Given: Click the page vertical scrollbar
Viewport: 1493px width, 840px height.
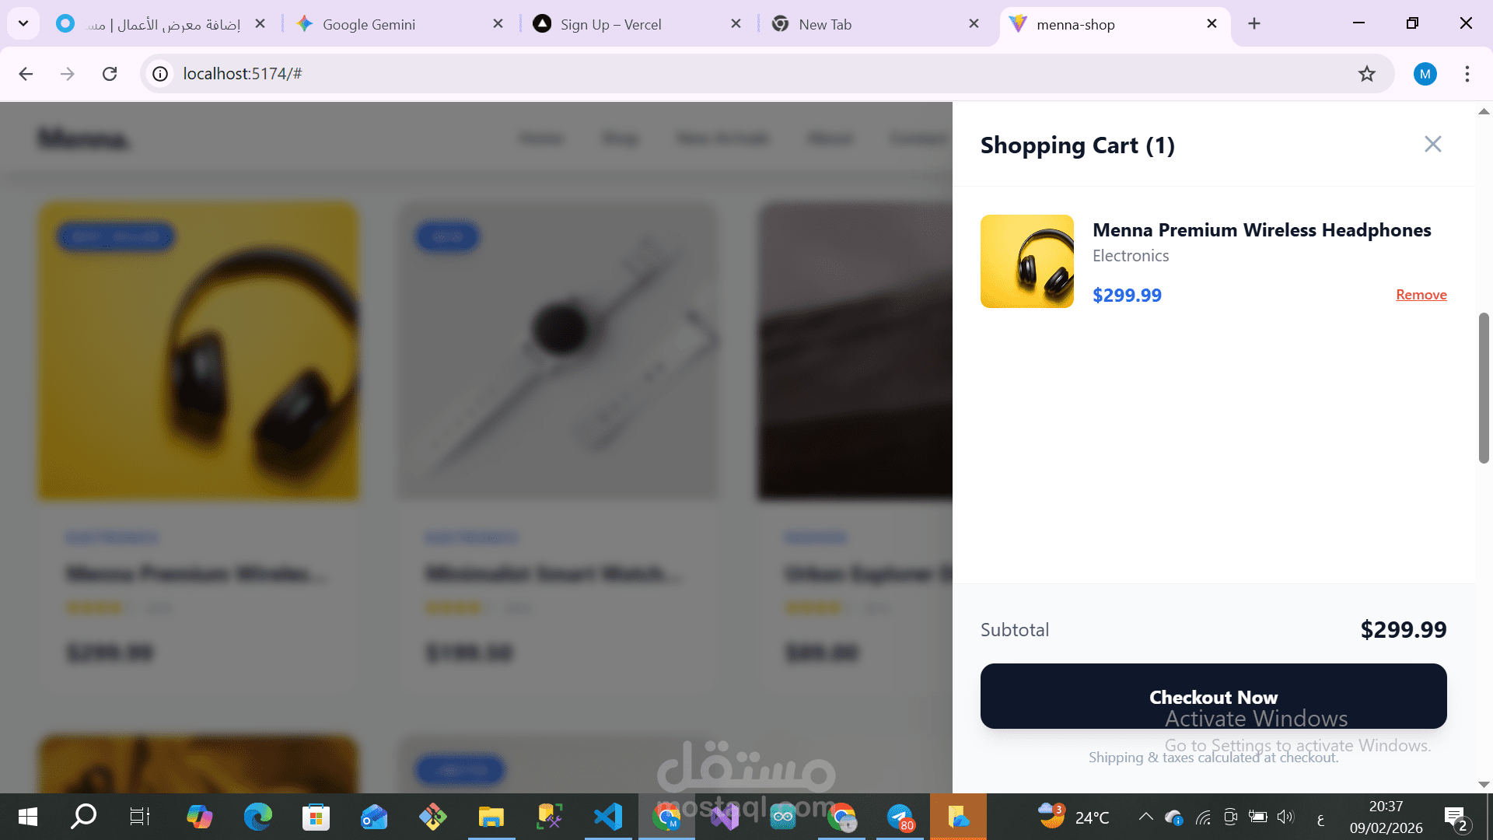Looking at the screenshot, I should (1484, 388).
